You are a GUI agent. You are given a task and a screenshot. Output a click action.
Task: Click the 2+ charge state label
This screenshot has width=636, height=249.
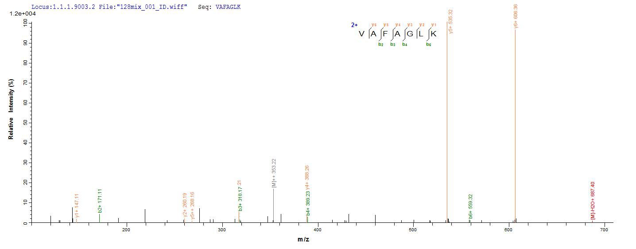pyautogui.click(x=354, y=25)
